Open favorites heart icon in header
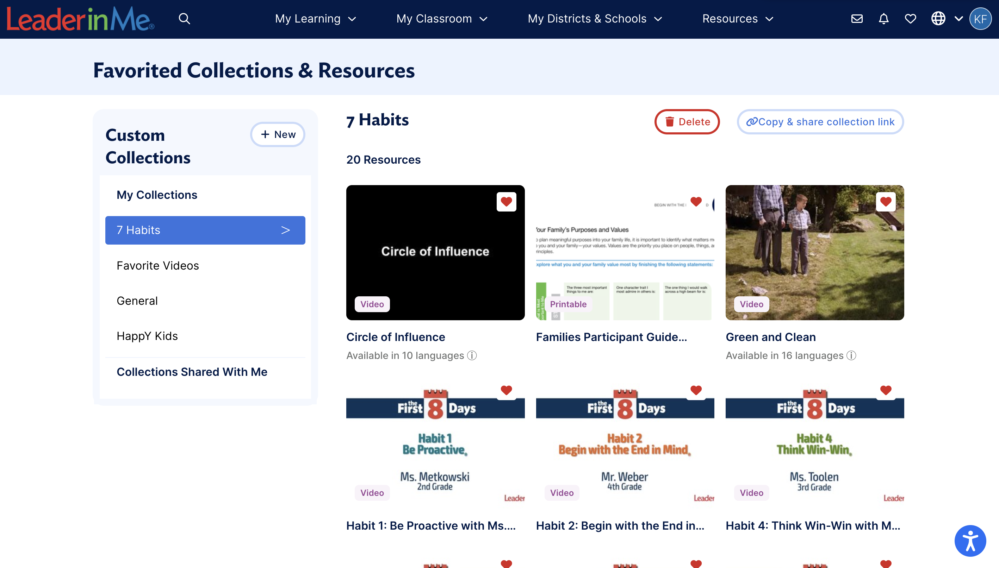The width and height of the screenshot is (999, 568). pyautogui.click(x=910, y=19)
